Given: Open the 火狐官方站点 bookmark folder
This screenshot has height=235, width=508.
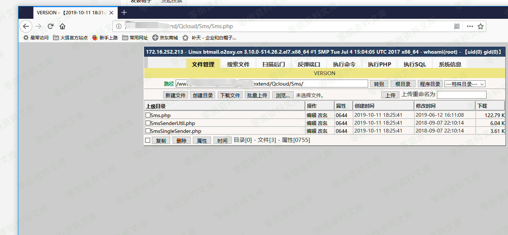Looking at the screenshot, I should point(70,38).
